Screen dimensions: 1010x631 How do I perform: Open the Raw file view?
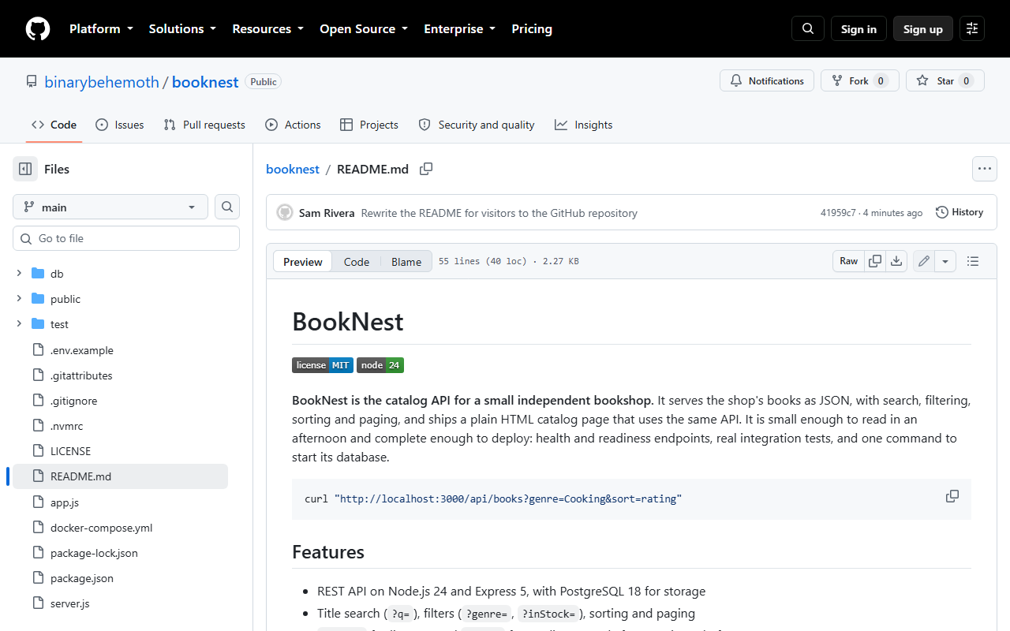pos(849,261)
